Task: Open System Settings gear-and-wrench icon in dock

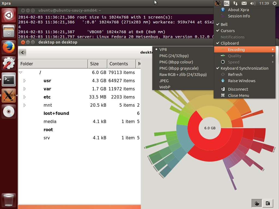Action: click(8, 63)
